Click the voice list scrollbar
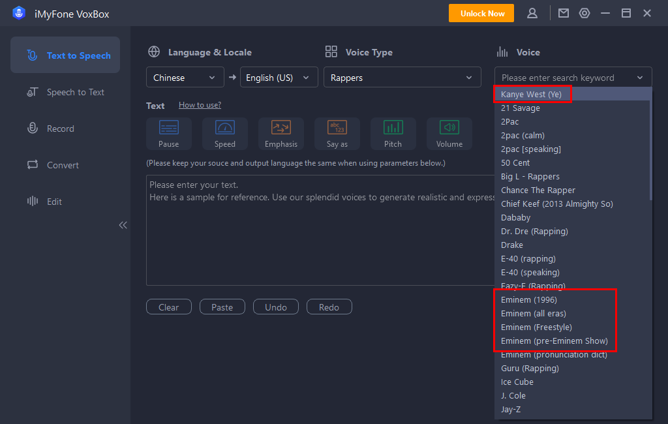 tap(650, 144)
